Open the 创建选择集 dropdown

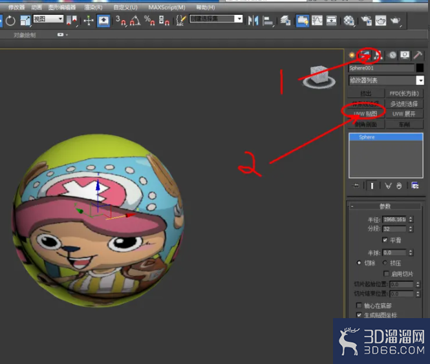(216, 19)
